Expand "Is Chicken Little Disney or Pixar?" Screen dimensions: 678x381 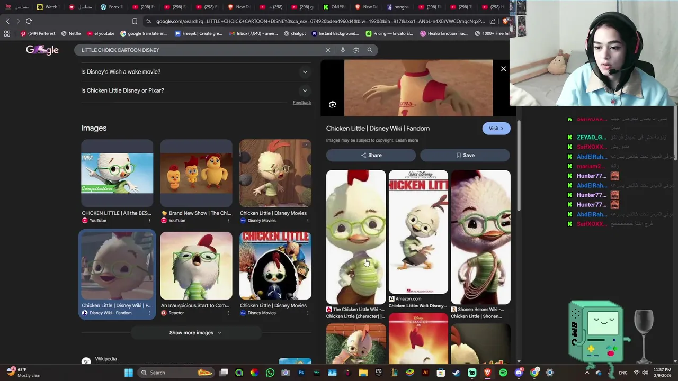tap(195, 90)
